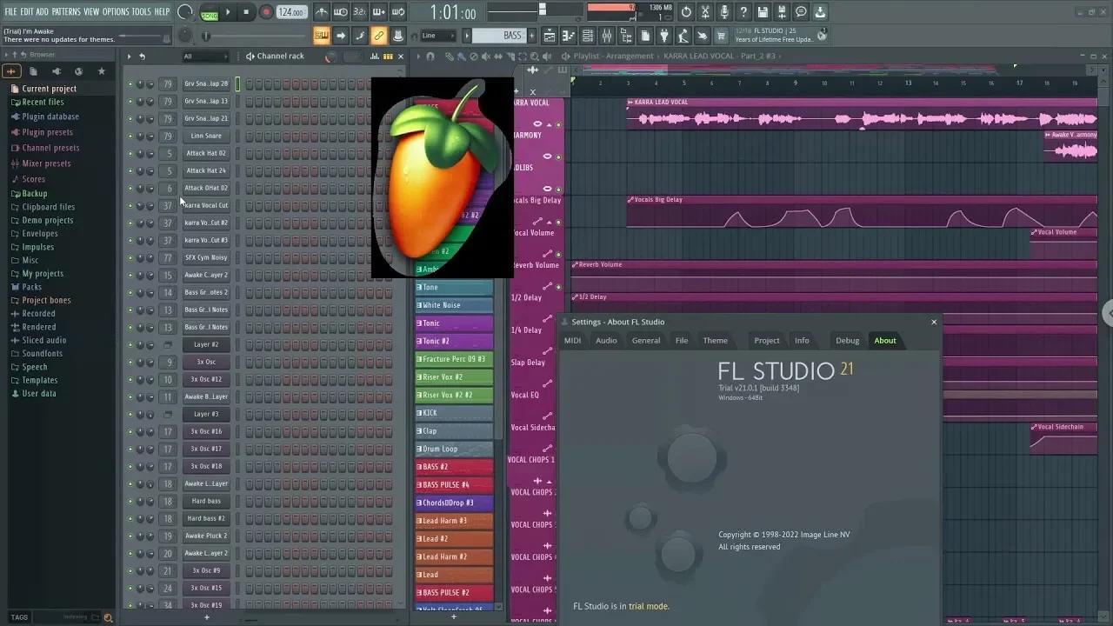This screenshot has width=1113, height=626.
Task: Click the save project floppy disk icon
Action: pyautogui.click(x=763, y=12)
